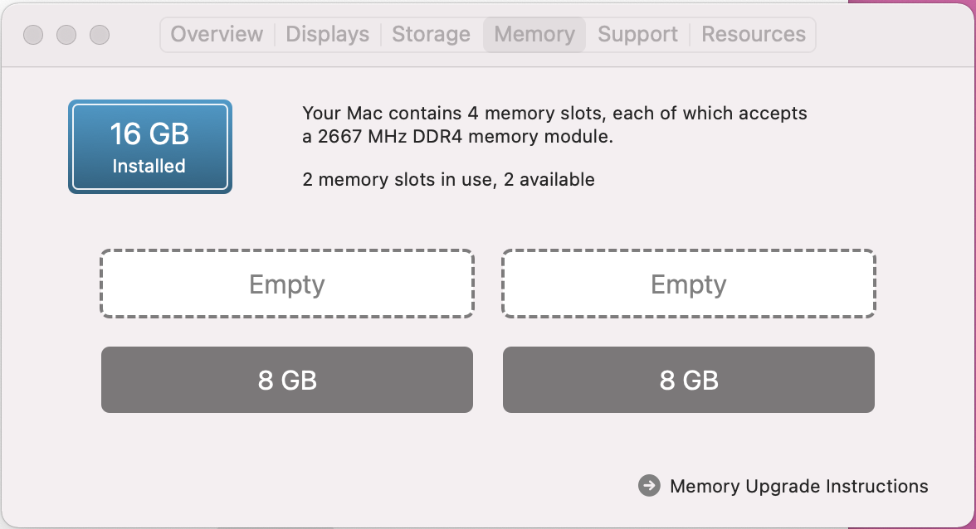Open the Memory Upgrade Instructions link

click(x=798, y=486)
